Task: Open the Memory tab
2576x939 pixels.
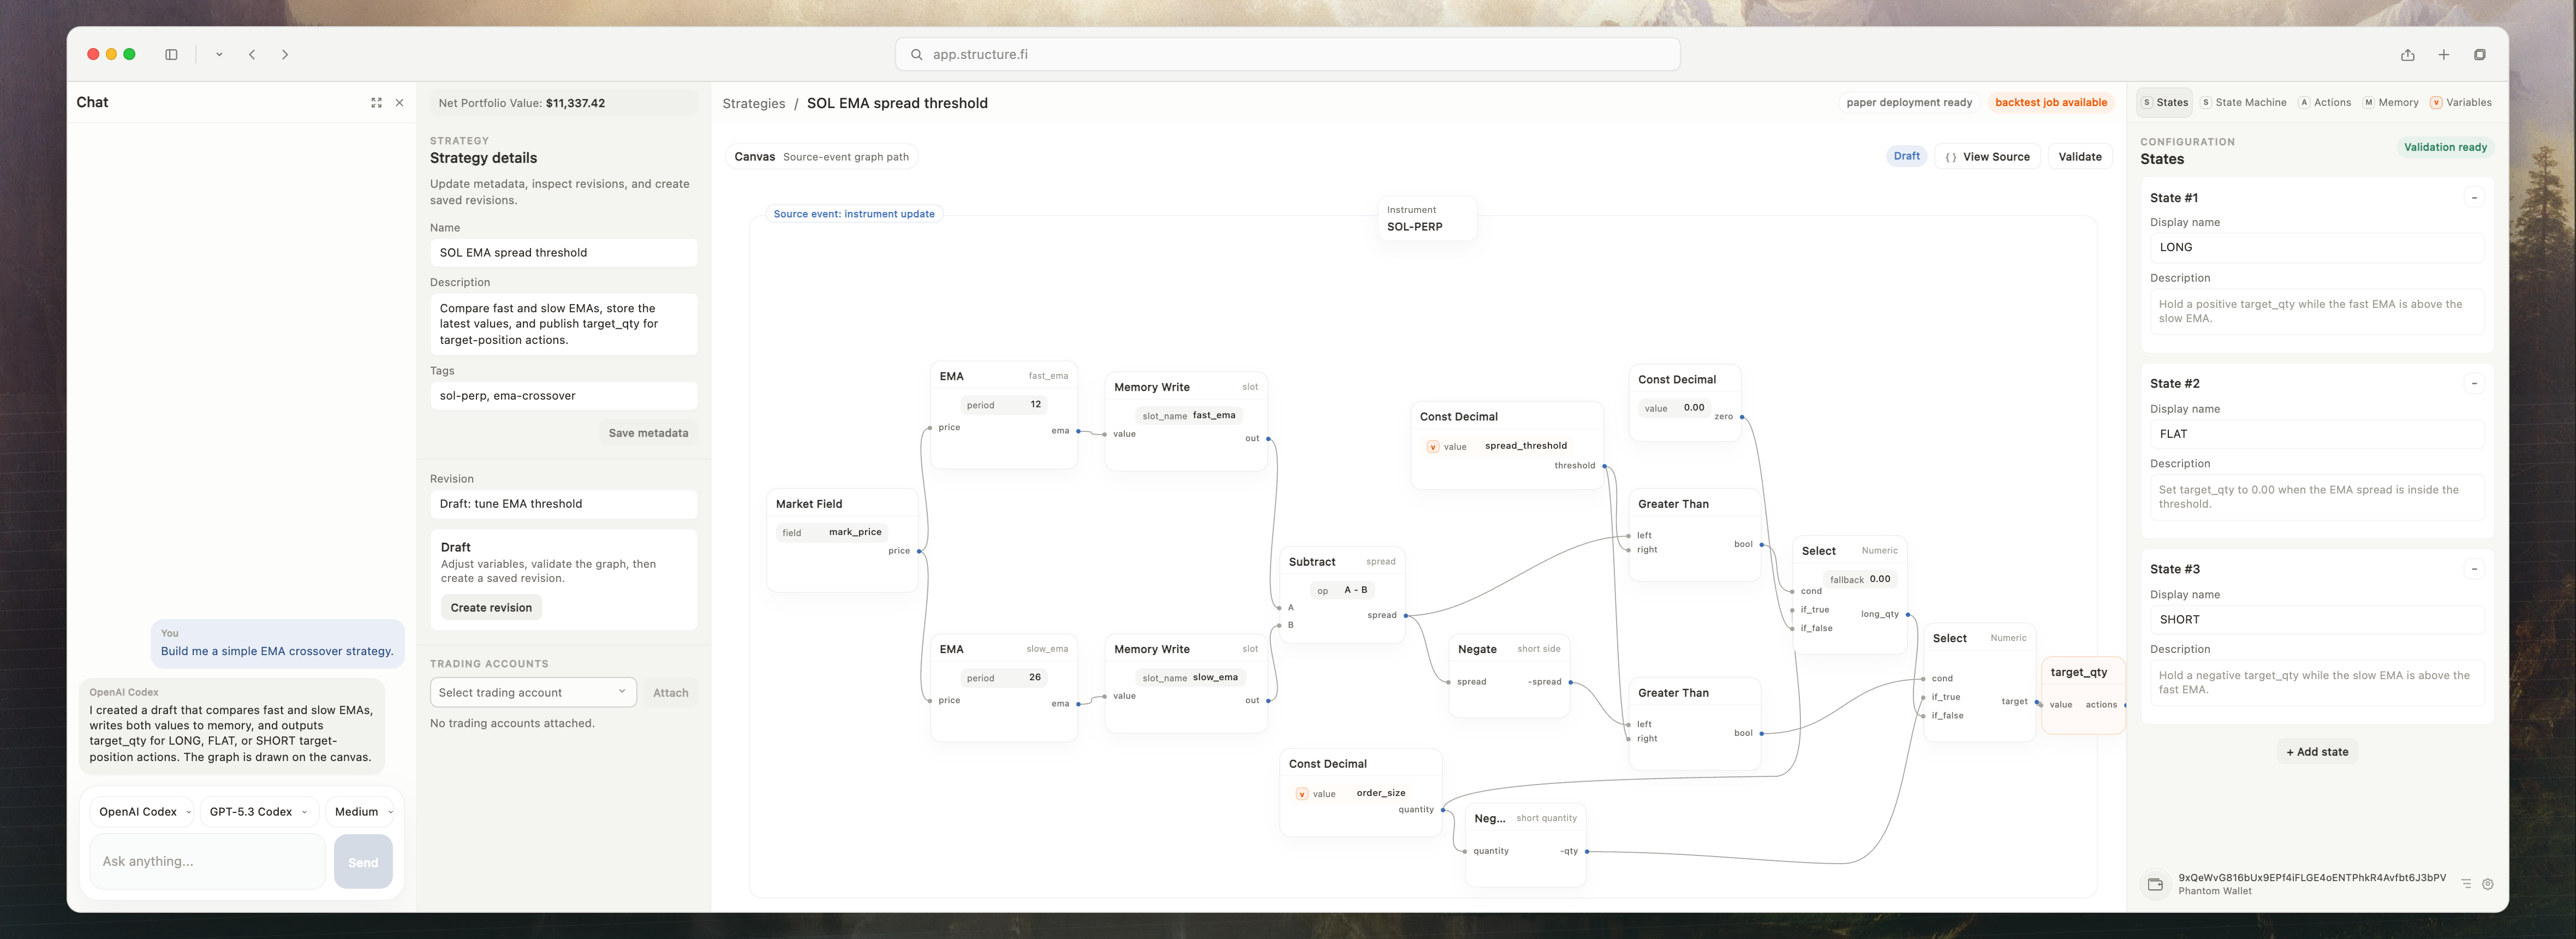Action: [x=2391, y=102]
